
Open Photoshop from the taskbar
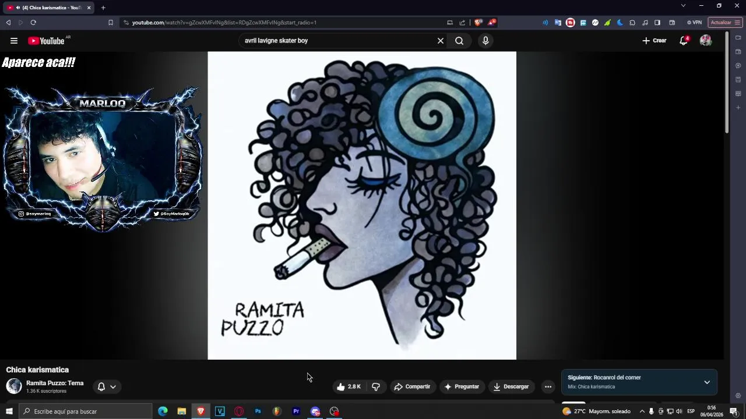coord(258,411)
